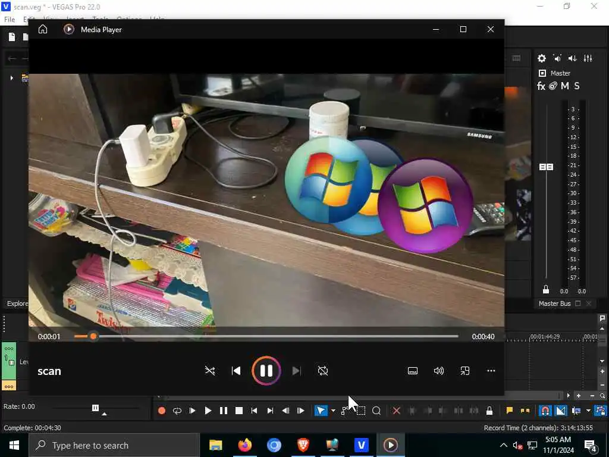Insert a marker with yellow flag icon
The width and height of the screenshot is (609, 457).
click(x=510, y=411)
